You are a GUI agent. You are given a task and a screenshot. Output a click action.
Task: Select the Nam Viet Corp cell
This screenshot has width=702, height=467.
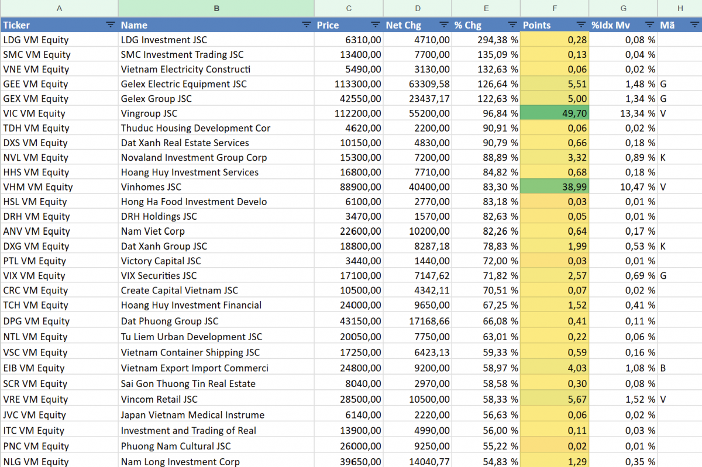[216, 231]
